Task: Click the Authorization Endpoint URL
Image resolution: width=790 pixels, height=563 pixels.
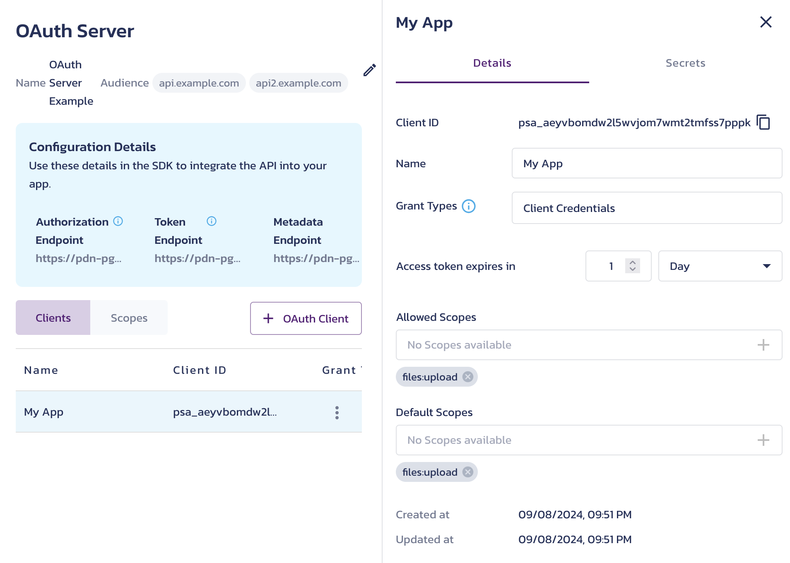Action: (x=79, y=258)
